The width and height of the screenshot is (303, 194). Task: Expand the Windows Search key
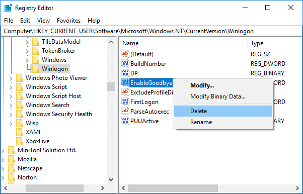point(11,106)
